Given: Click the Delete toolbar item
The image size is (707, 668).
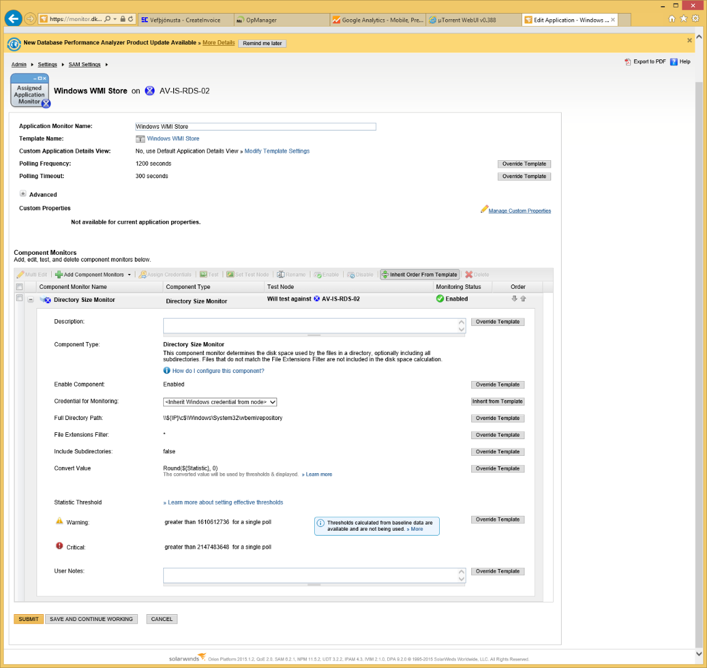Looking at the screenshot, I should click(477, 275).
